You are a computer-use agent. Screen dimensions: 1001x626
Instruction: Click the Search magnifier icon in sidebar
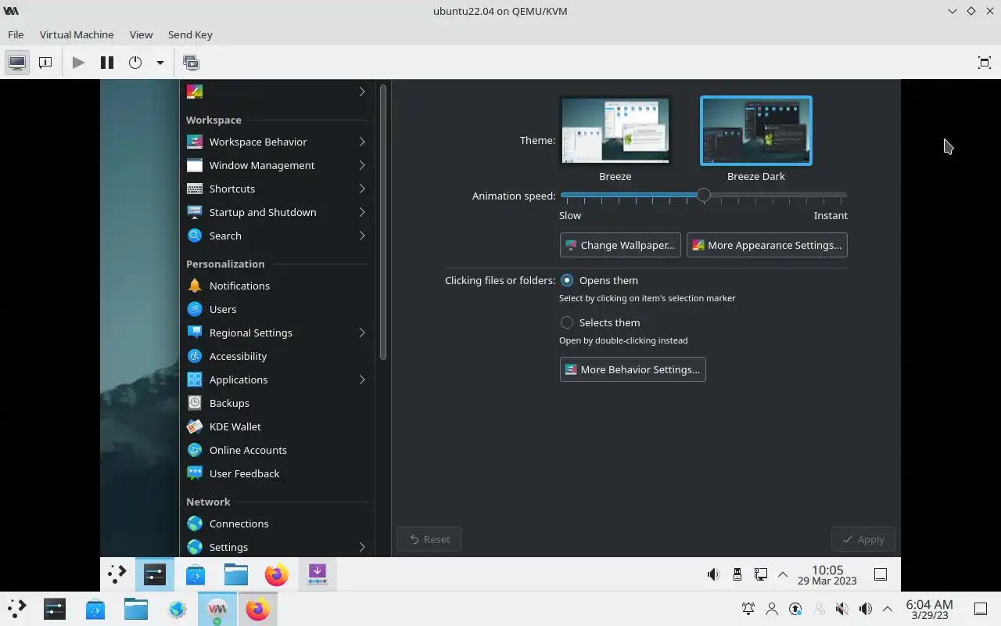point(195,236)
